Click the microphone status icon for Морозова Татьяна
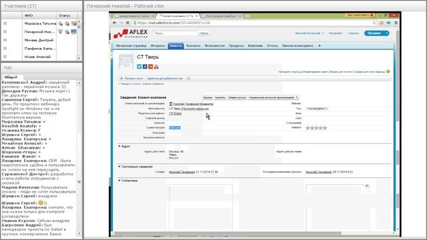Image resolution: width=427 pixels, height=240 pixels. pos(61,24)
